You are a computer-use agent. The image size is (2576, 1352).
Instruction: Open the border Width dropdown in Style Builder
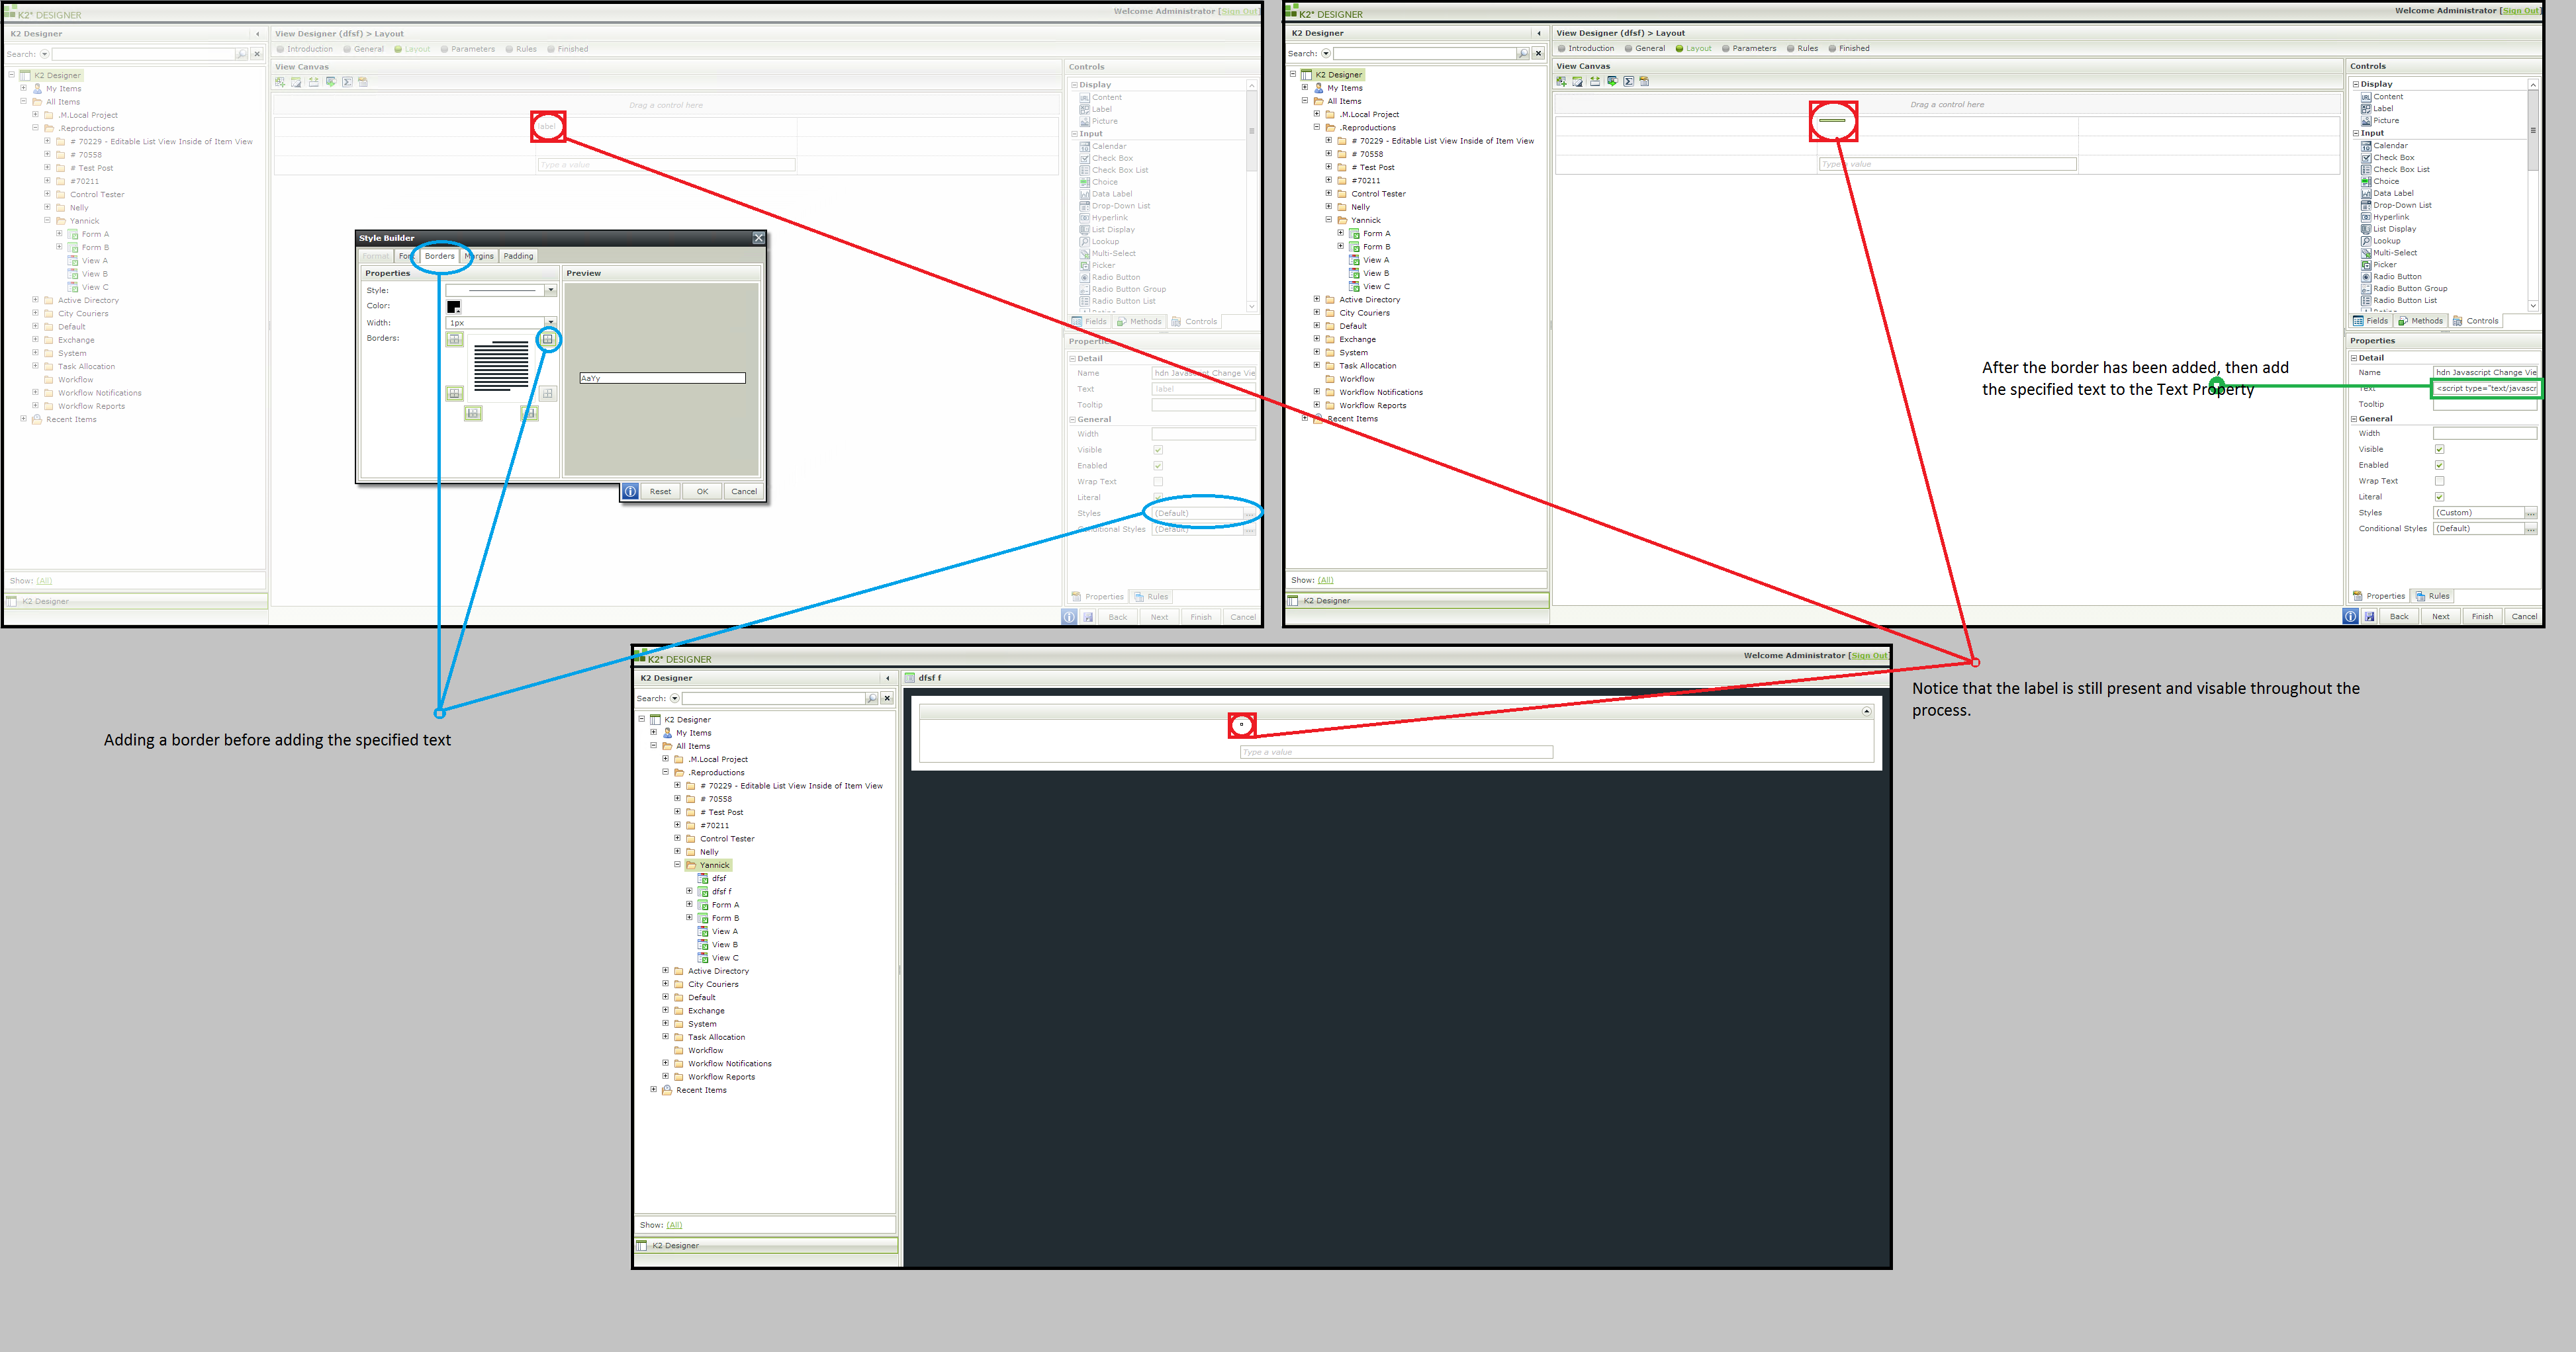[550, 323]
